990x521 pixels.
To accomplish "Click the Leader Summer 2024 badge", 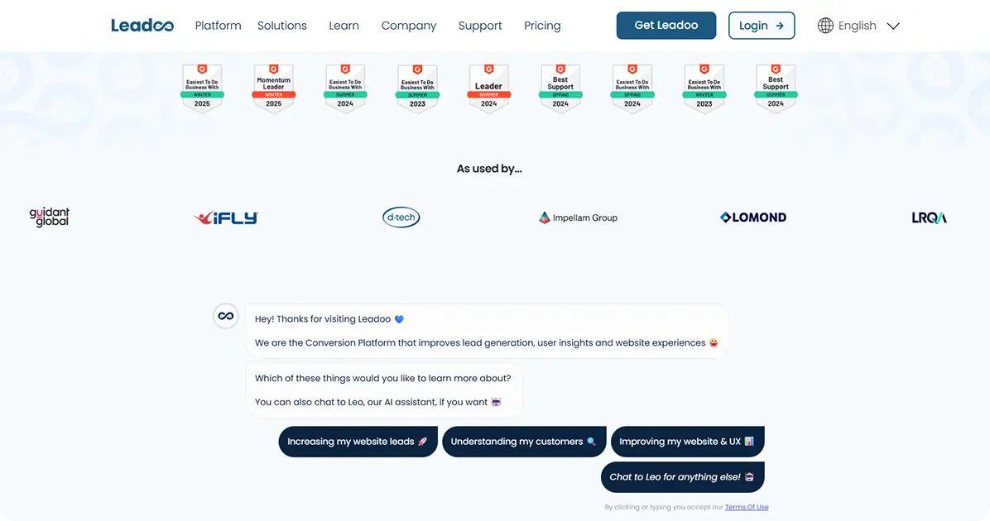I will pyautogui.click(x=488, y=88).
